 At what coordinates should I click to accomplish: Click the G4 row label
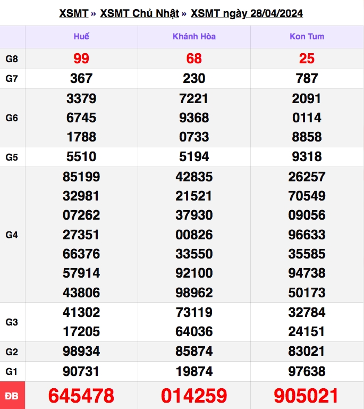(12, 235)
